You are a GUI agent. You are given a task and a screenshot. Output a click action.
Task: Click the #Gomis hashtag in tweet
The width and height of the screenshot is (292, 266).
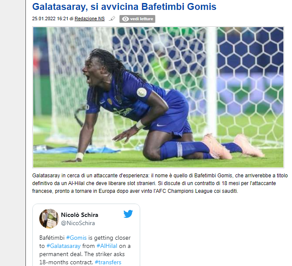(76, 238)
